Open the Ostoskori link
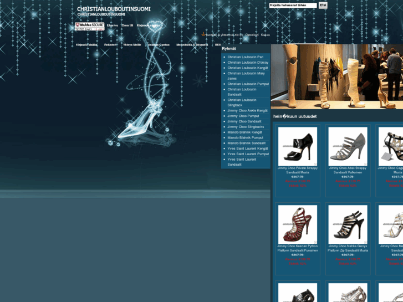 click(x=252, y=35)
